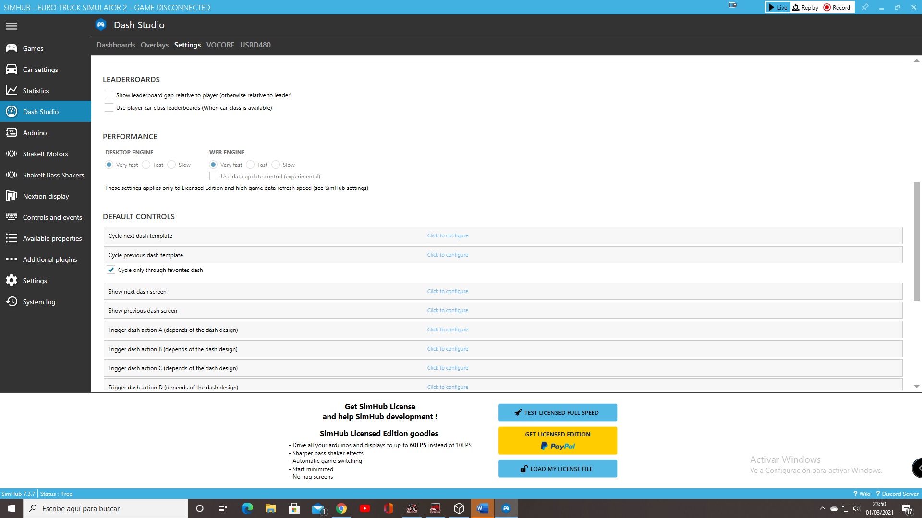Switch to Dashboards tab

(x=116, y=45)
